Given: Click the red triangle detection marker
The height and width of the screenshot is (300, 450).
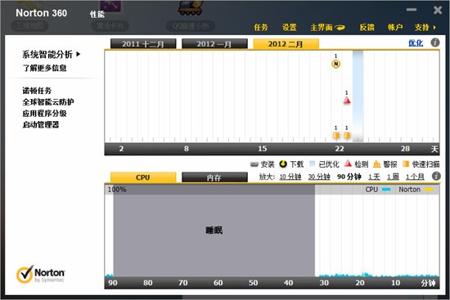Looking at the screenshot, I should coord(347,100).
